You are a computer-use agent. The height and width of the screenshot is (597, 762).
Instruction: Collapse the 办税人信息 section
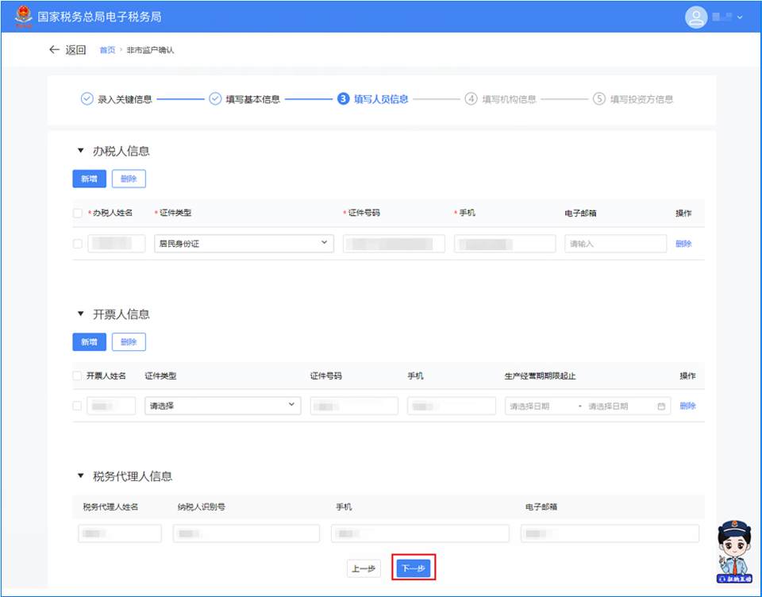80,151
